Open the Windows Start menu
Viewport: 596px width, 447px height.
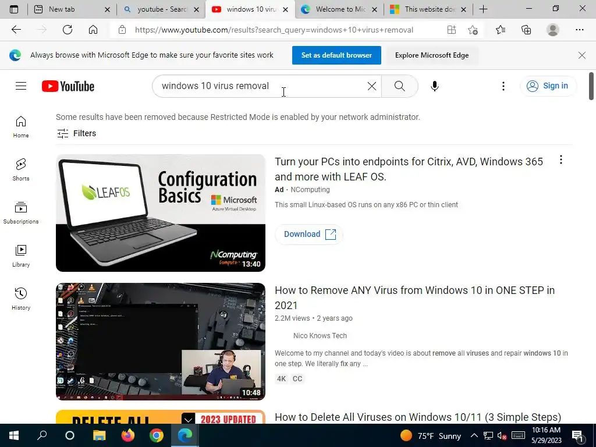(14, 435)
